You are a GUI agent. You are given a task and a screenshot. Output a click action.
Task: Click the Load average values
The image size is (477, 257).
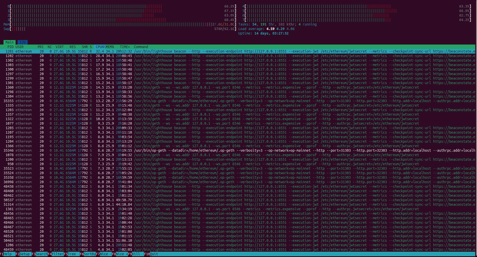(x=280, y=29)
